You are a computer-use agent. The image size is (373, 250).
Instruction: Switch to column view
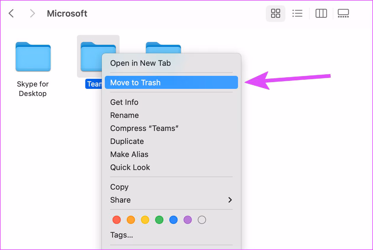(321, 13)
